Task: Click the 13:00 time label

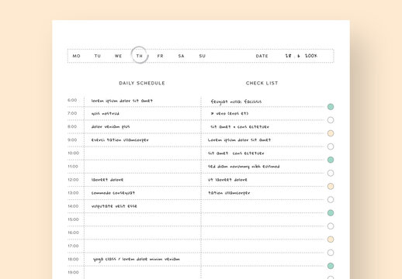Action: (73, 193)
